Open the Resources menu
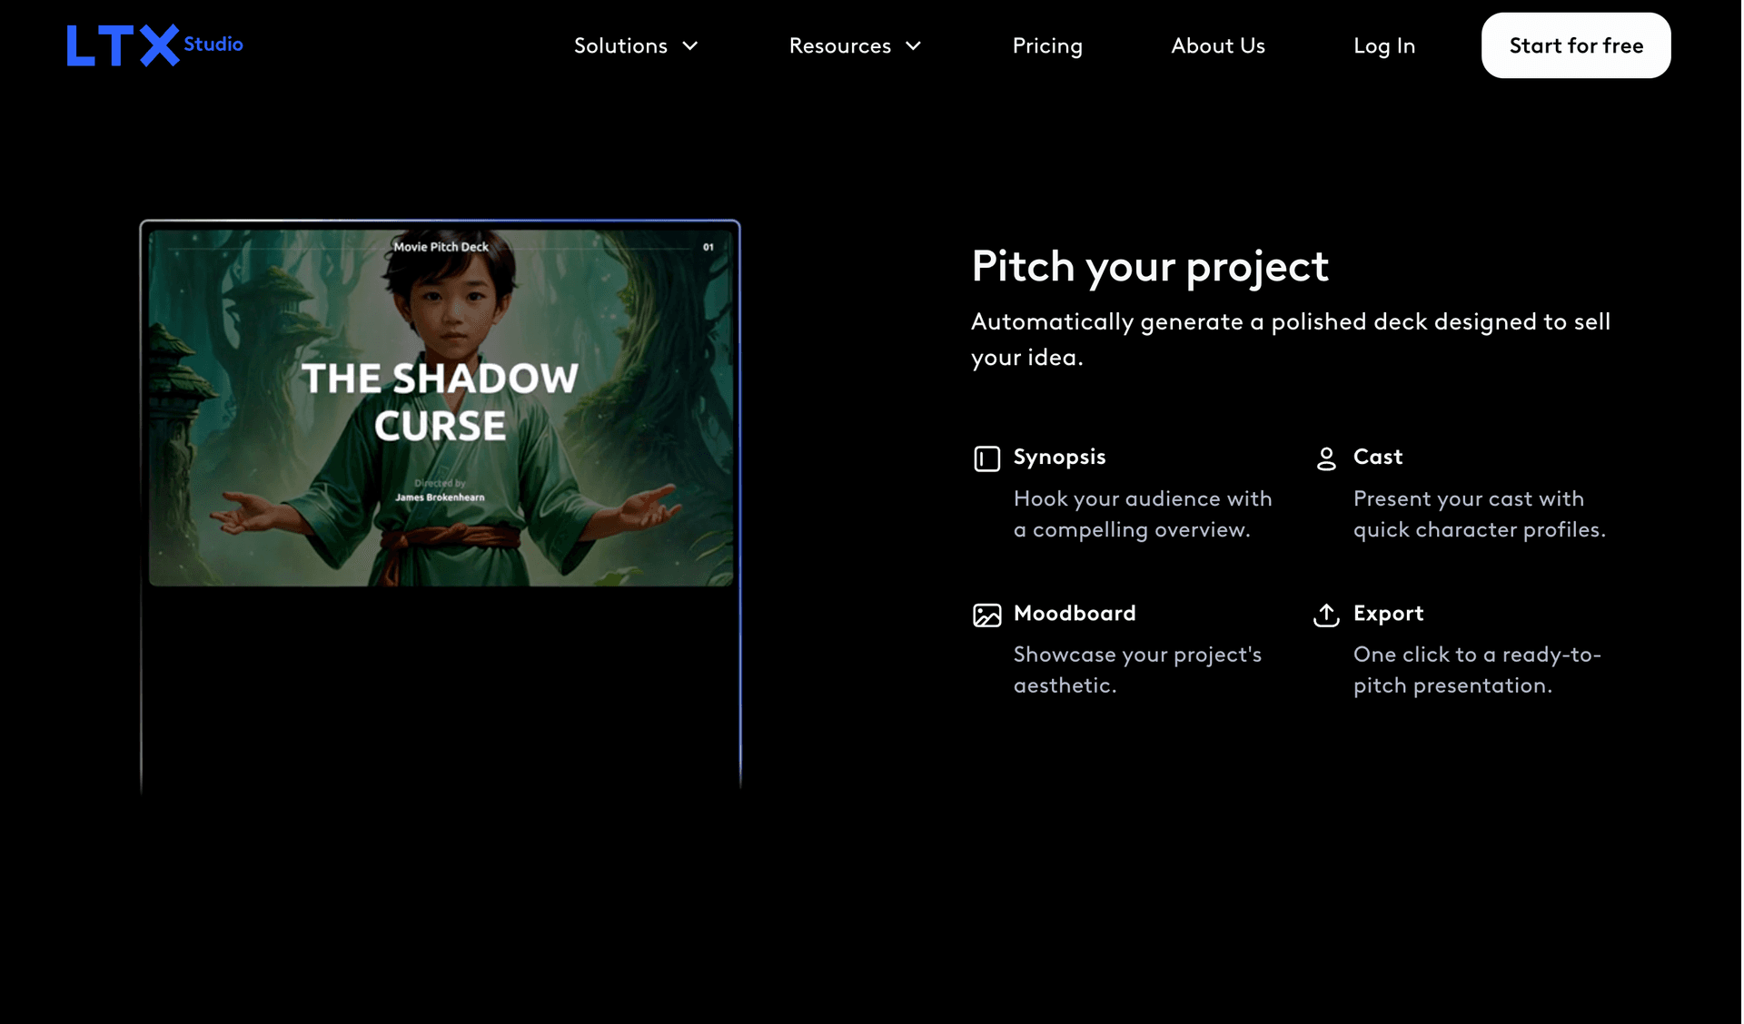The image size is (1744, 1024). (x=855, y=45)
